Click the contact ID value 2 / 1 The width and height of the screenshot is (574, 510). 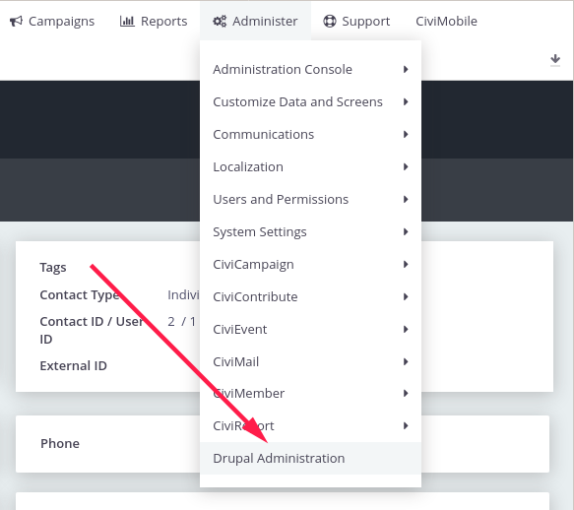point(181,321)
